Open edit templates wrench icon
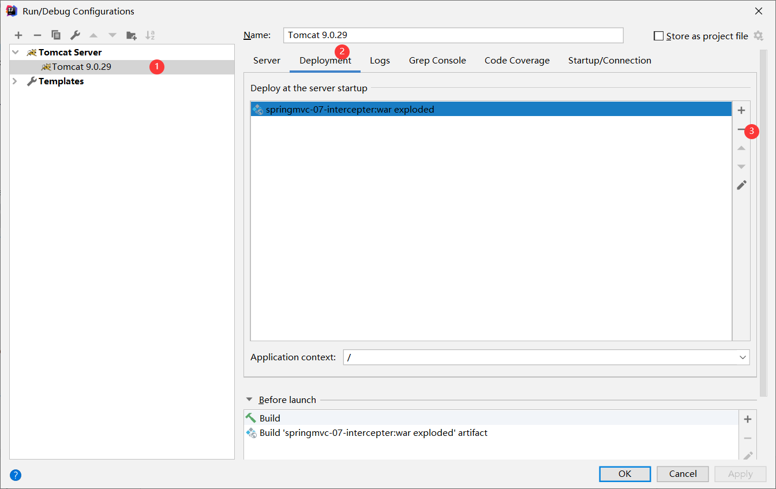This screenshot has height=489, width=776. [x=75, y=36]
